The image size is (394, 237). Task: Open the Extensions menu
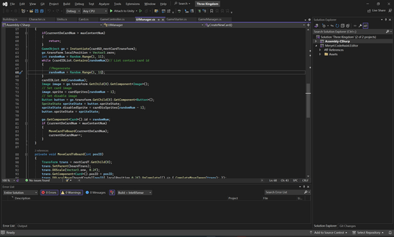point(133,4)
